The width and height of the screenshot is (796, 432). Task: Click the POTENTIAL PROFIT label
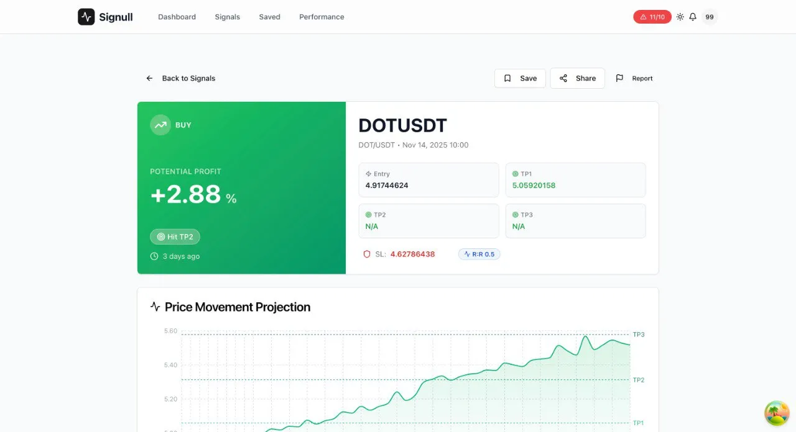pos(185,171)
